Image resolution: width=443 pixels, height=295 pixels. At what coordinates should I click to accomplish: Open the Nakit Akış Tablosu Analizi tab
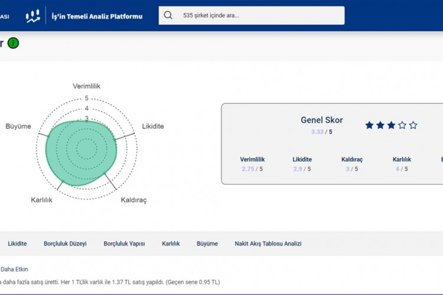pyautogui.click(x=268, y=244)
